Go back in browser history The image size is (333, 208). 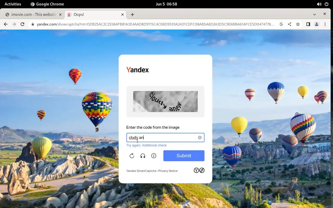click(x=6, y=24)
